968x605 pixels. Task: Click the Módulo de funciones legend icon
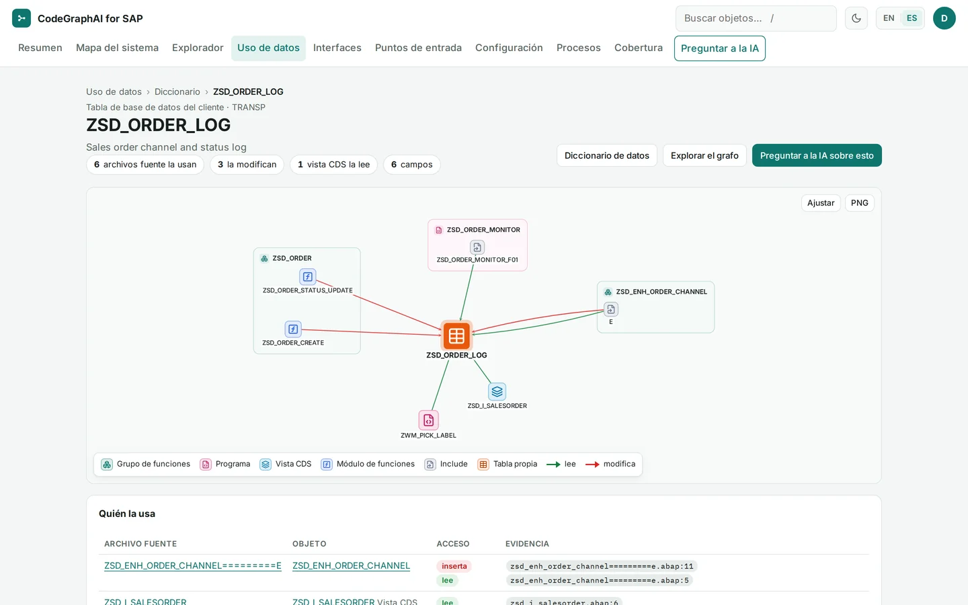pos(327,465)
